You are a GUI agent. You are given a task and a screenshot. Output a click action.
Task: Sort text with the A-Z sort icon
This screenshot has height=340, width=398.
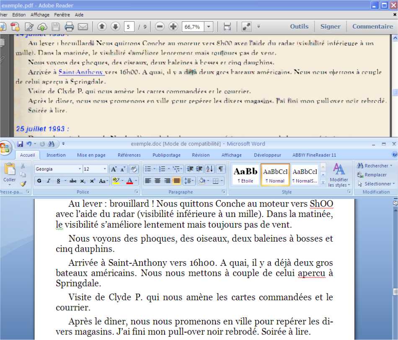[209, 169]
